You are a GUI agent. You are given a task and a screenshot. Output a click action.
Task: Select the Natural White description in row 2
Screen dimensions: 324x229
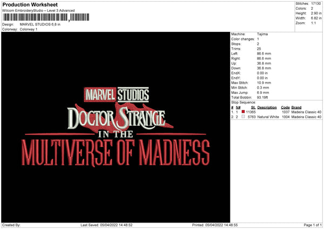(x=267, y=117)
